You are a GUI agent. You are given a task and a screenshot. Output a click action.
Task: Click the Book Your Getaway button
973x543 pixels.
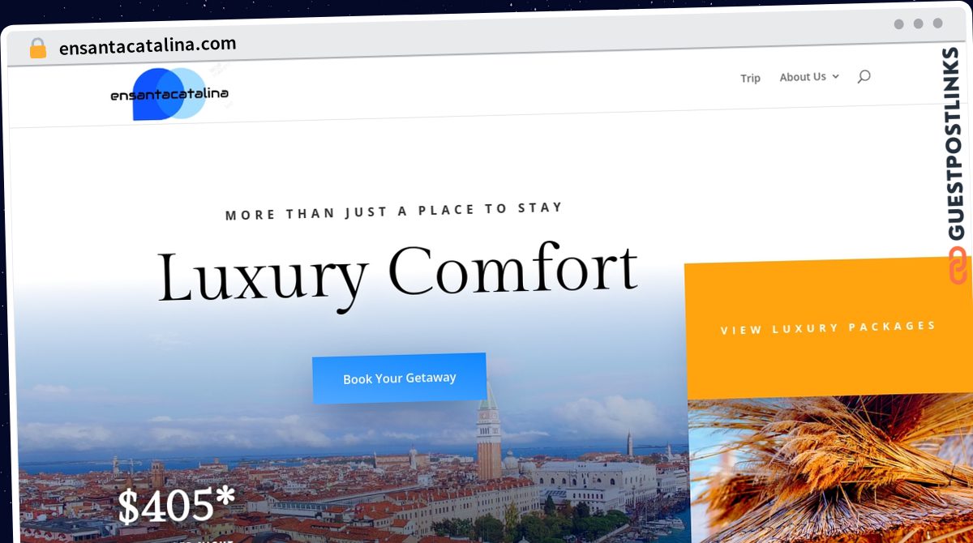(x=400, y=378)
